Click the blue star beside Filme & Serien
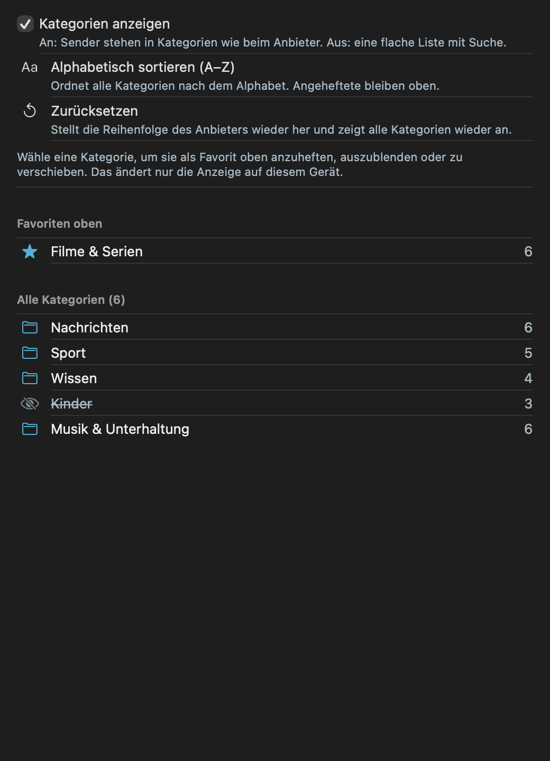 [30, 252]
